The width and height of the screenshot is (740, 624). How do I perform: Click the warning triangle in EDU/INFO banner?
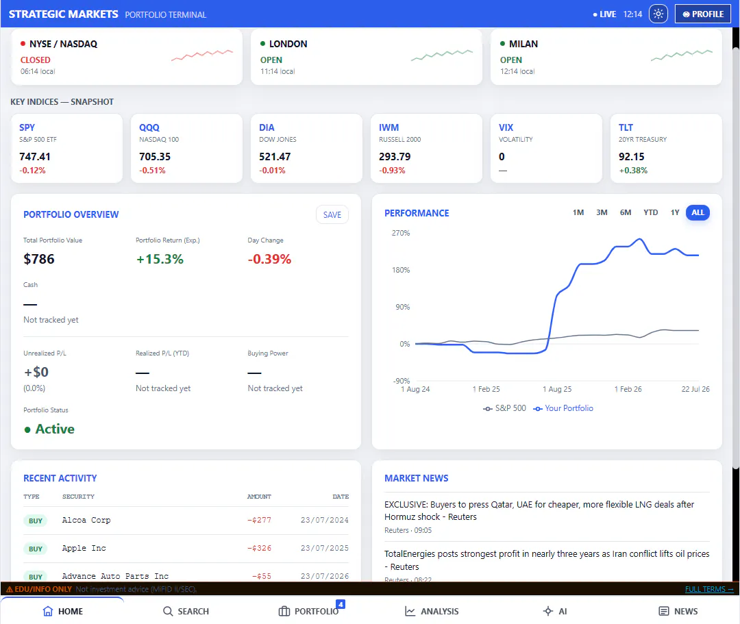click(x=9, y=589)
